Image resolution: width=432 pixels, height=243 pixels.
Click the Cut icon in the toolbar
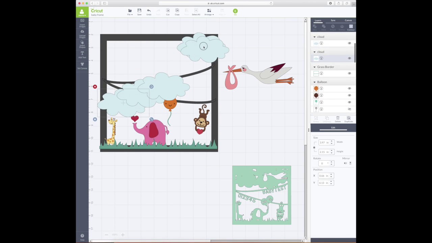pos(168,12)
